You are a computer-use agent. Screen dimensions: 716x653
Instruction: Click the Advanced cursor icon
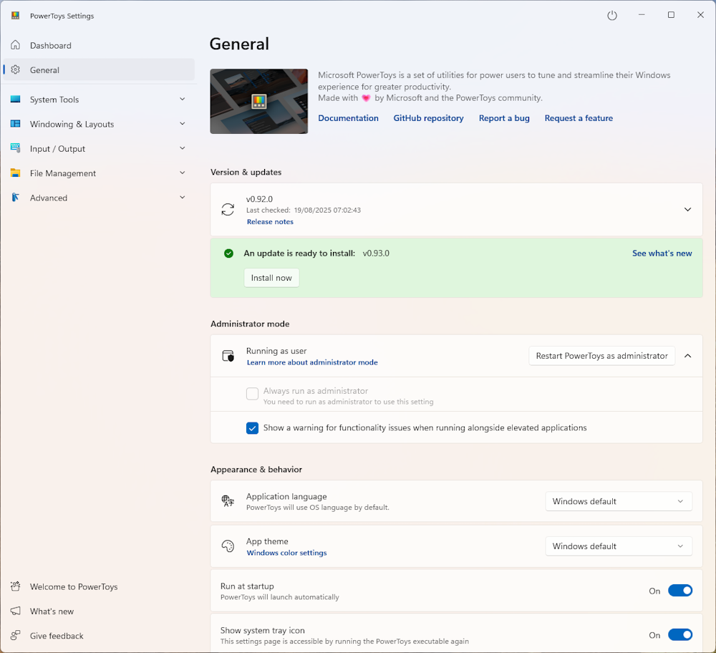(x=16, y=198)
